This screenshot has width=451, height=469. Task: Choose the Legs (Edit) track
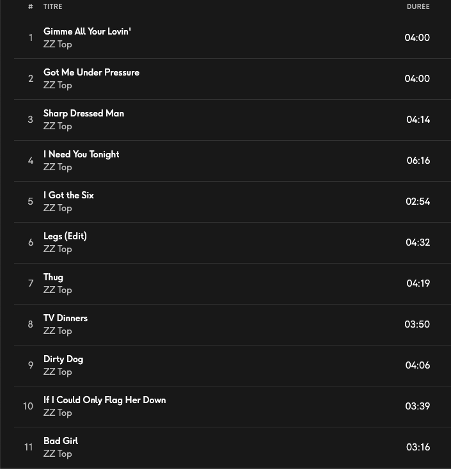[x=65, y=236]
